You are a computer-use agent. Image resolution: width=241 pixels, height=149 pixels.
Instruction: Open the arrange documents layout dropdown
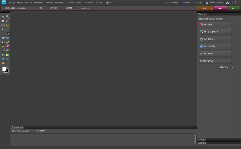coord(108,3)
